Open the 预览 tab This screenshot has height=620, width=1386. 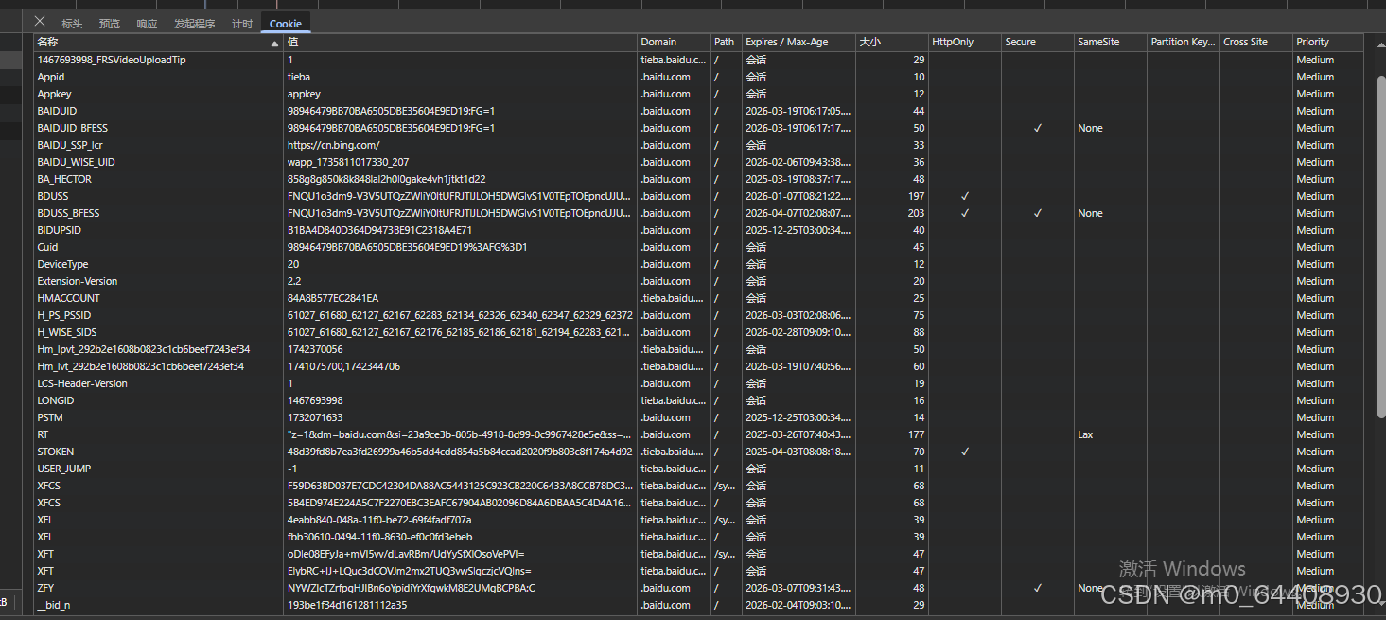point(110,24)
